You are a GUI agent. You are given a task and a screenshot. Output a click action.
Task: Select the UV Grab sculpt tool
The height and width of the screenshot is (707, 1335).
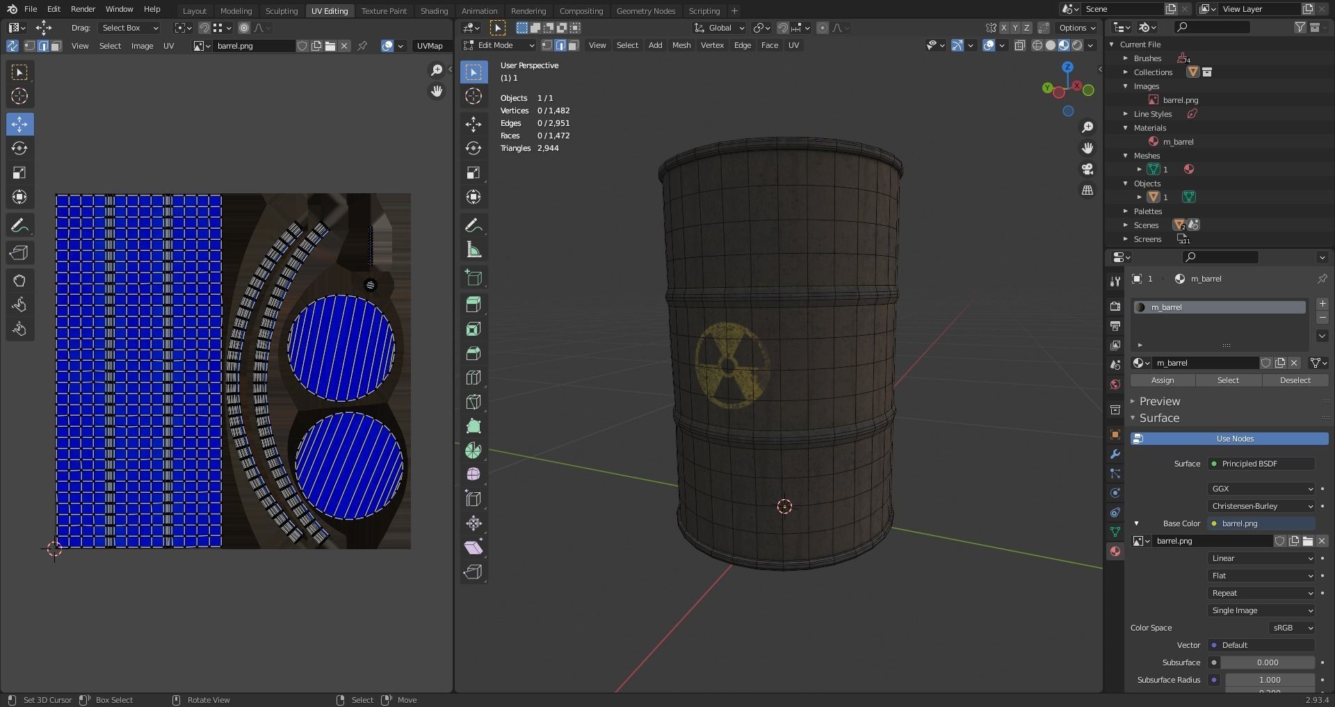pyautogui.click(x=19, y=281)
